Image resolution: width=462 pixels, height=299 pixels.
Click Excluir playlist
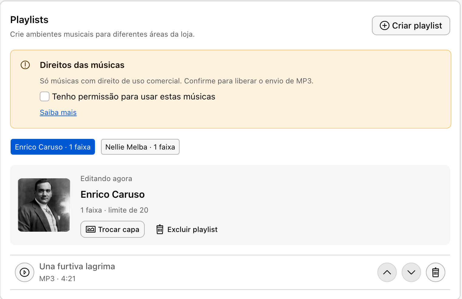click(187, 229)
